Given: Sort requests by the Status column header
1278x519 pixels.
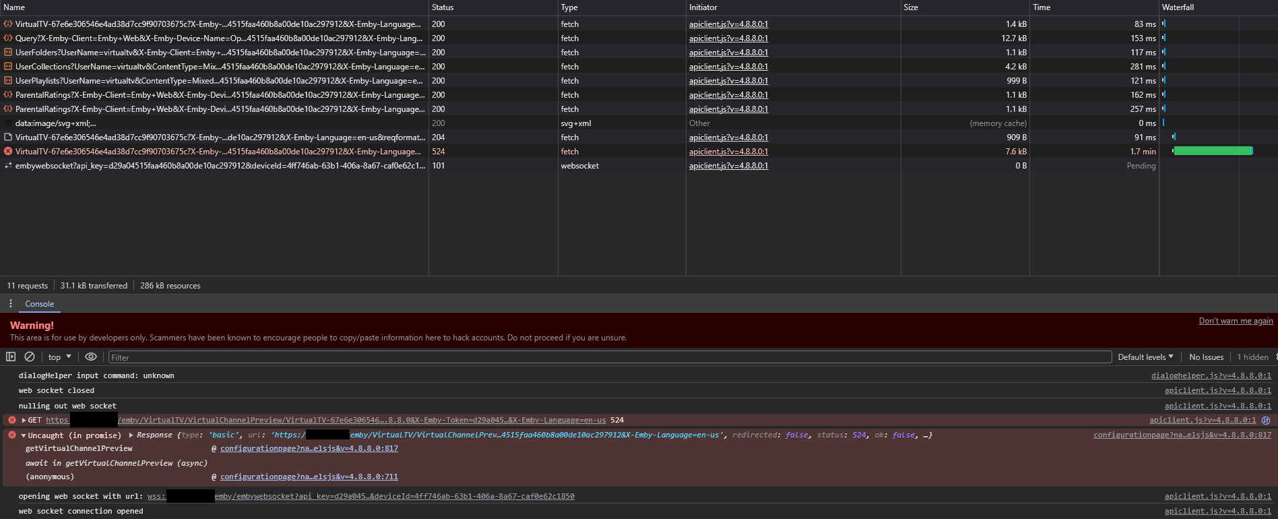Looking at the screenshot, I should (x=443, y=7).
